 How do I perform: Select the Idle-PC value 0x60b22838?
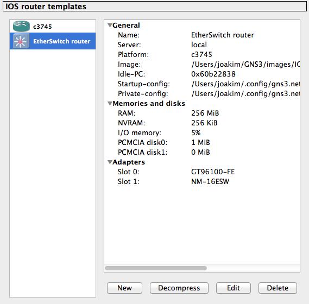213,74
